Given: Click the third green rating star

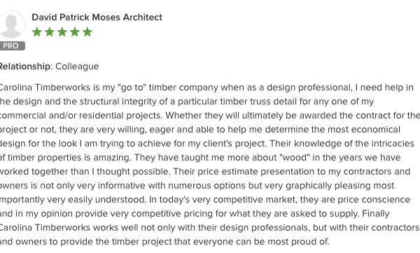Looking at the screenshot, I should pyautogui.click(x=62, y=32).
